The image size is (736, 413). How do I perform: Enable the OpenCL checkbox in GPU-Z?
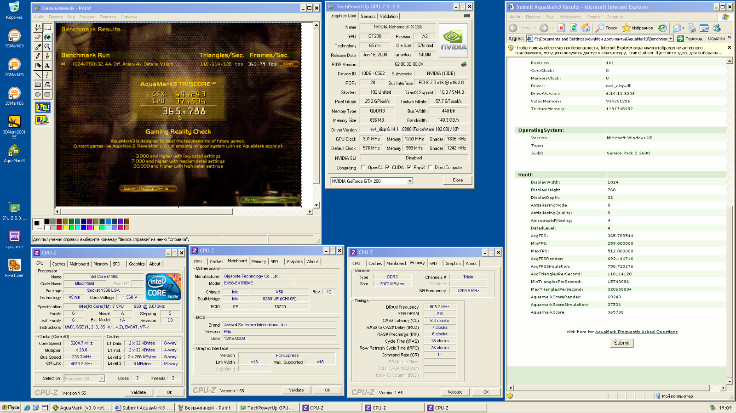(x=363, y=167)
